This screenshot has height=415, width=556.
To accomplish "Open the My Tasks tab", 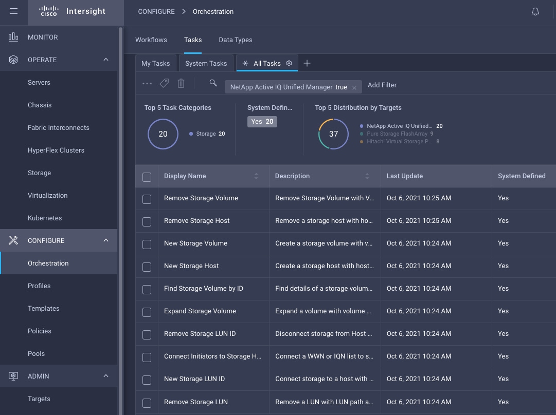I will click(x=156, y=63).
